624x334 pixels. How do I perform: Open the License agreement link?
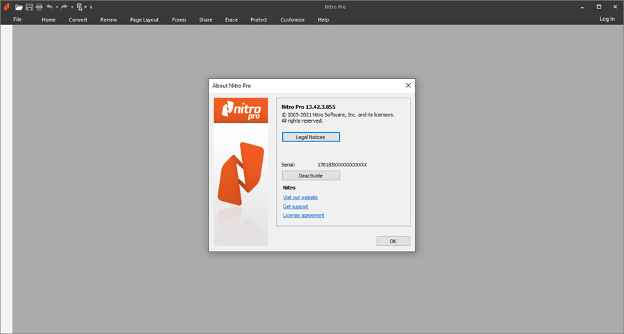click(303, 215)
